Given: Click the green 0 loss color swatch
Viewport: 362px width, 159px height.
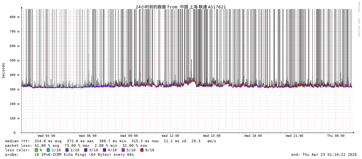Looking at the screenshot, I should [36, 150].
